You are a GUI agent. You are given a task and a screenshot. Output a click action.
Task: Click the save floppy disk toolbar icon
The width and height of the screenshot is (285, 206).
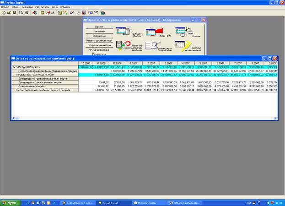[14, 12]
